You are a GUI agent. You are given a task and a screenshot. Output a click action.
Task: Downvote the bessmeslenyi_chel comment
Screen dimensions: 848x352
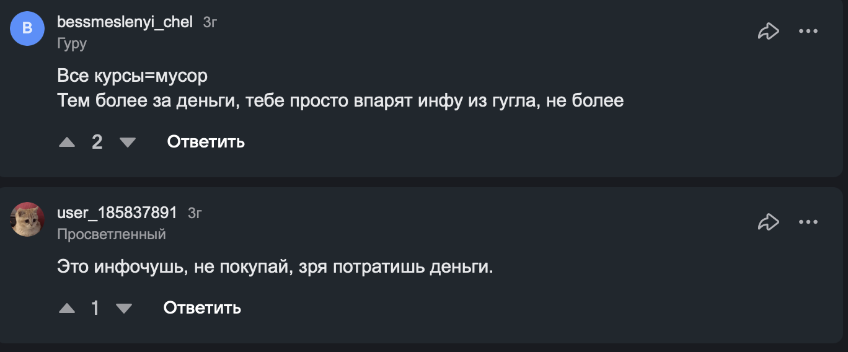coord(127,143)
